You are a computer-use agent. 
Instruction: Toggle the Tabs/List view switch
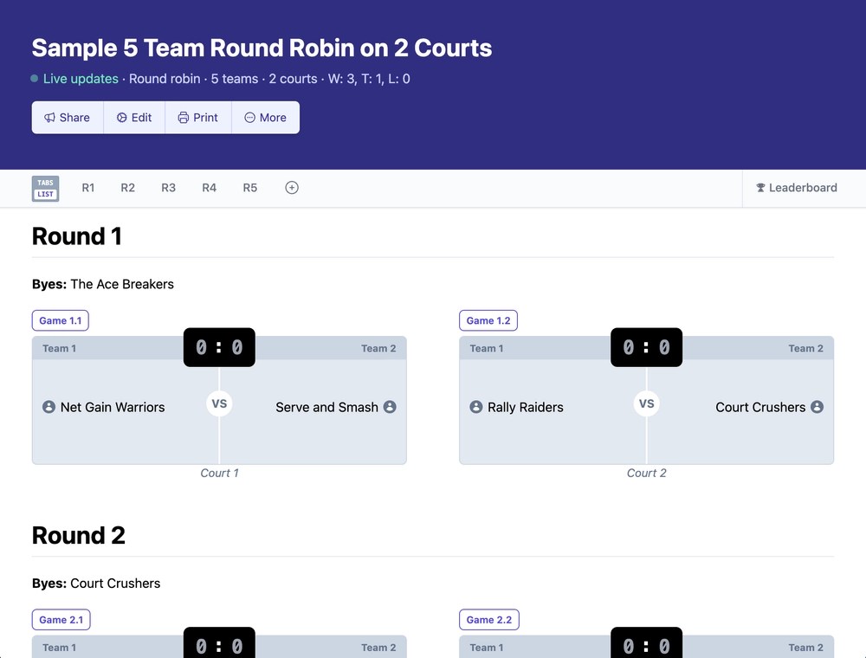(45, 188)
